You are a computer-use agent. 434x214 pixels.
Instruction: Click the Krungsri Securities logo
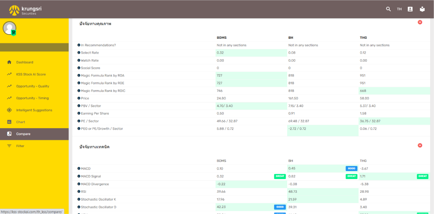[x=25, y=10]
